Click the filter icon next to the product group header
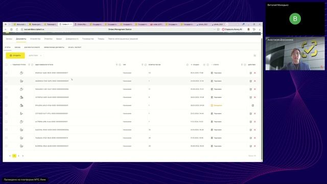 click(29, 65)
